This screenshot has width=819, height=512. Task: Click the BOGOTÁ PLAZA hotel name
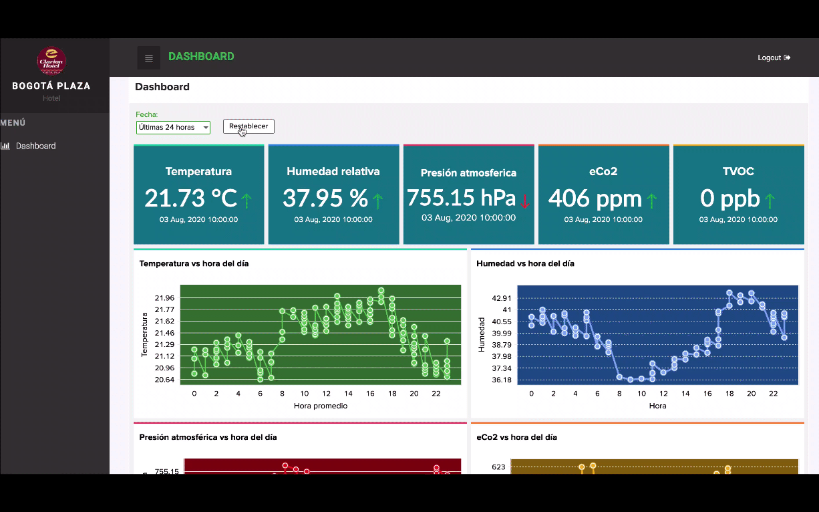tap(51, 86)
